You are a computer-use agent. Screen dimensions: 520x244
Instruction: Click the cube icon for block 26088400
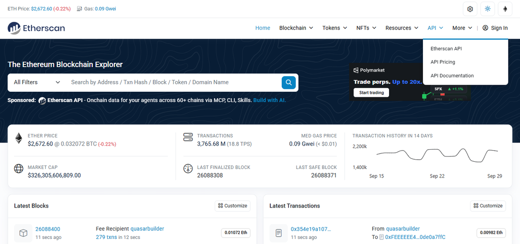pyautogui.click(x=23, y=233)
